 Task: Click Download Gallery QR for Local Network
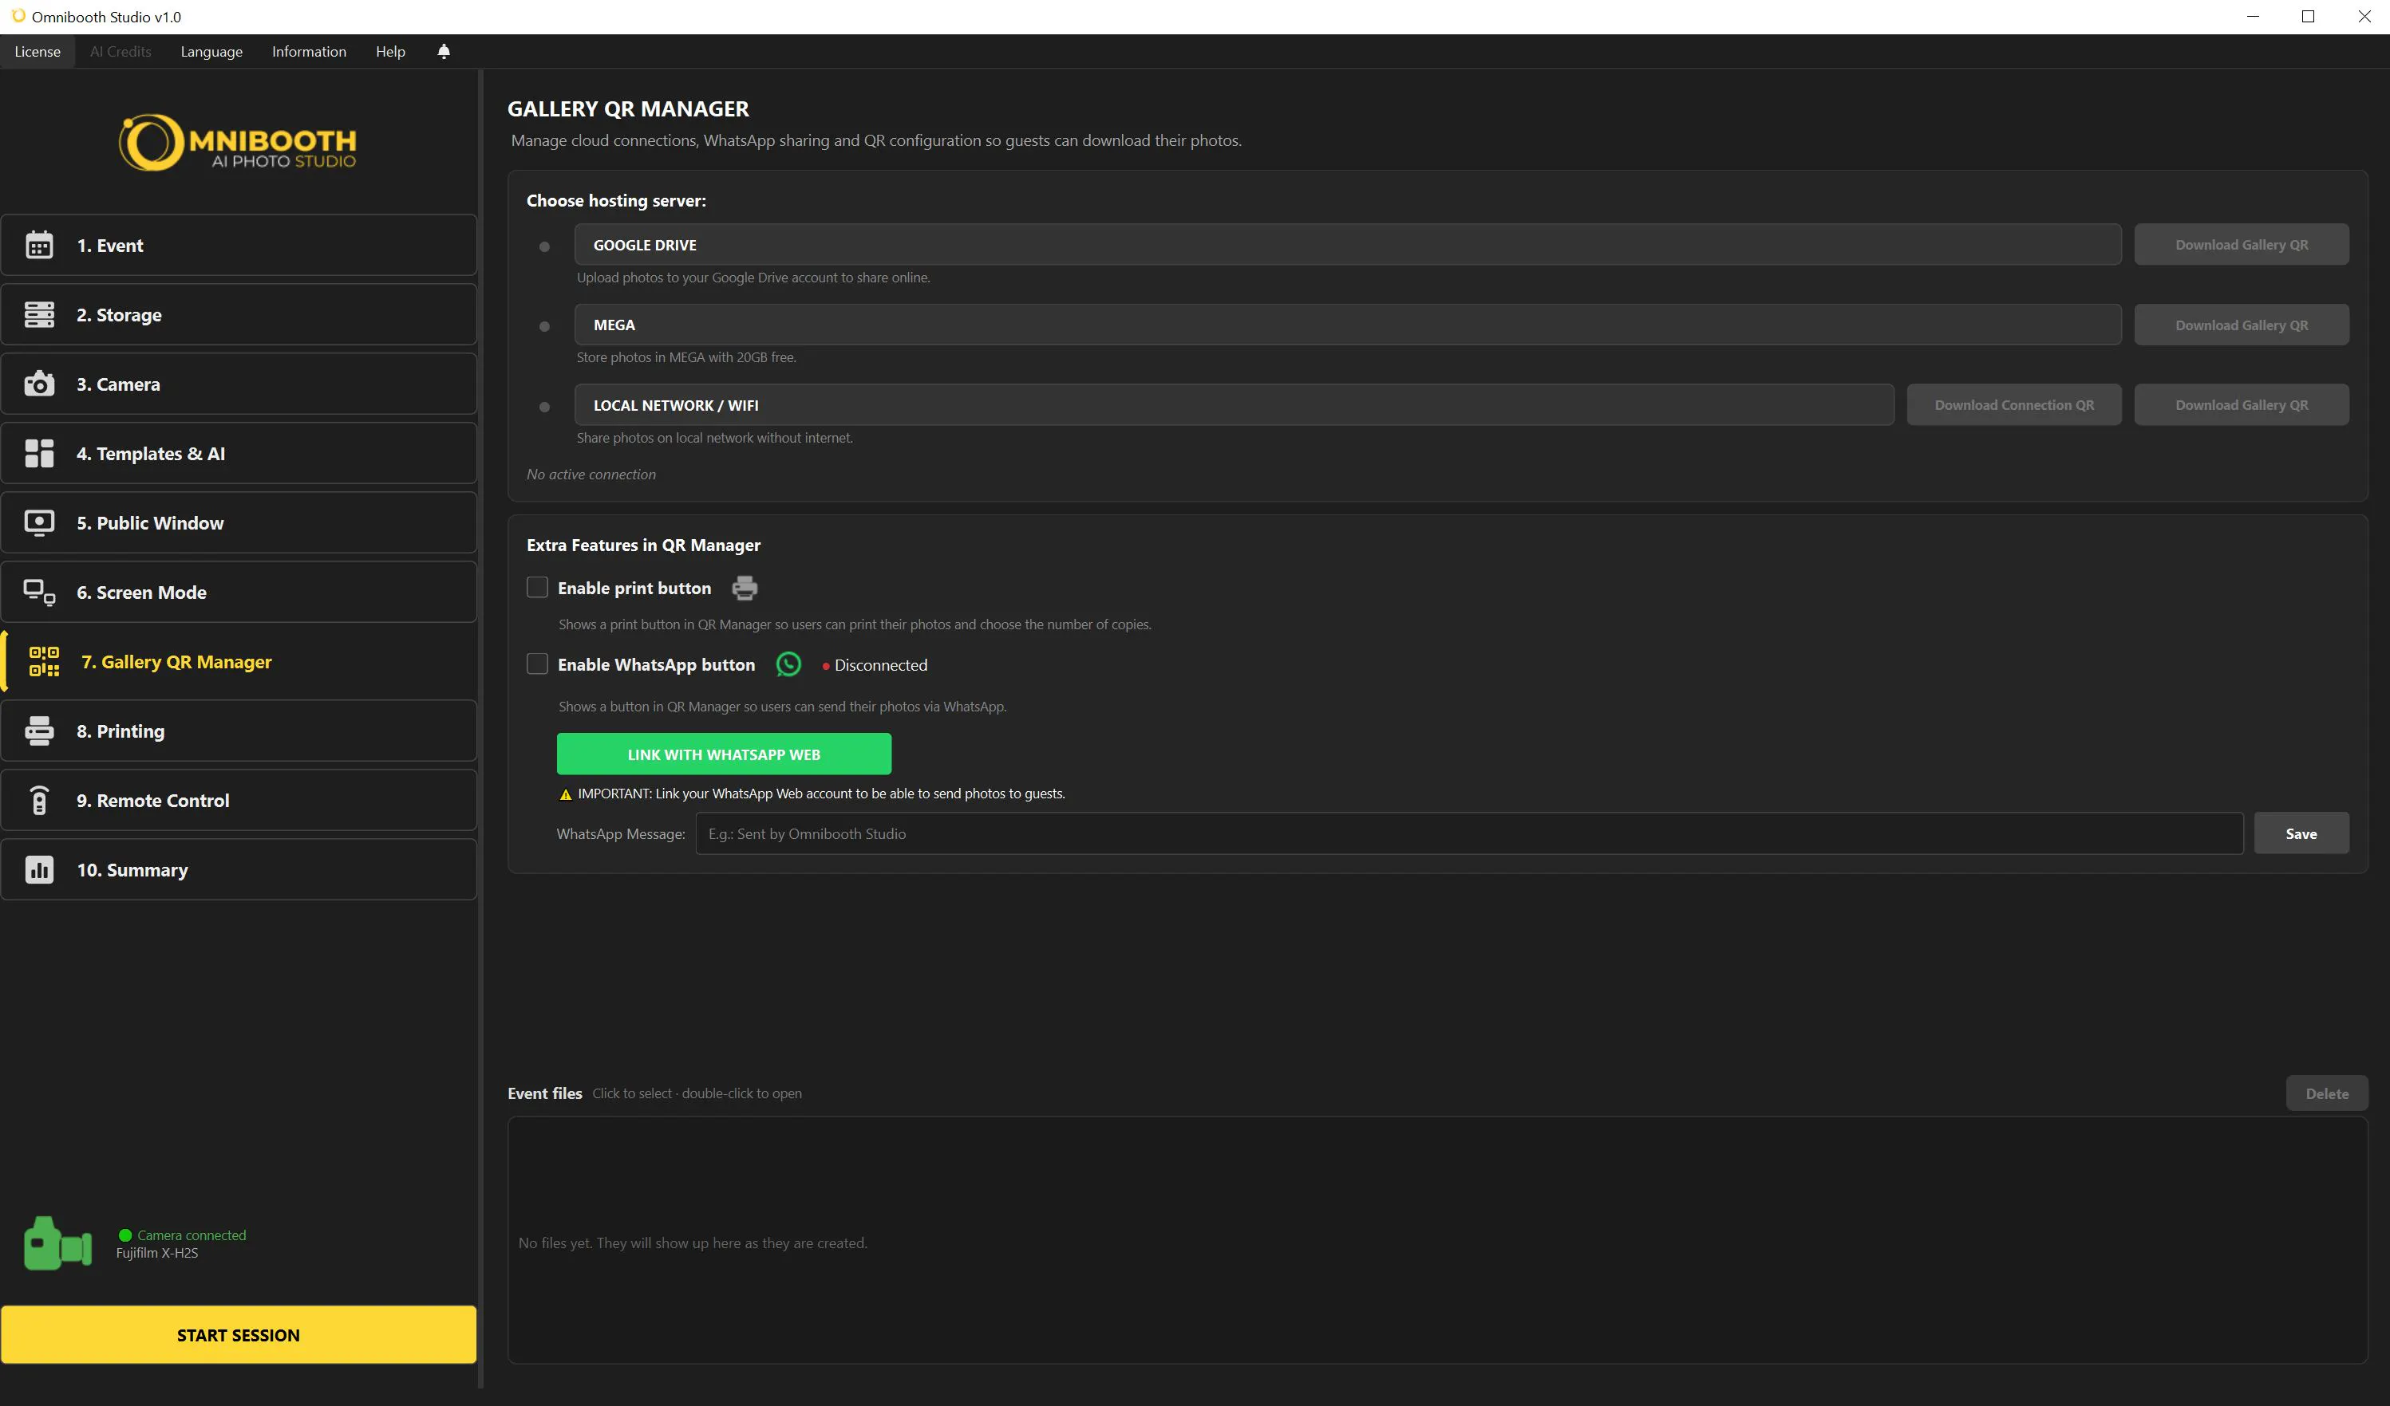(2241, 405)
